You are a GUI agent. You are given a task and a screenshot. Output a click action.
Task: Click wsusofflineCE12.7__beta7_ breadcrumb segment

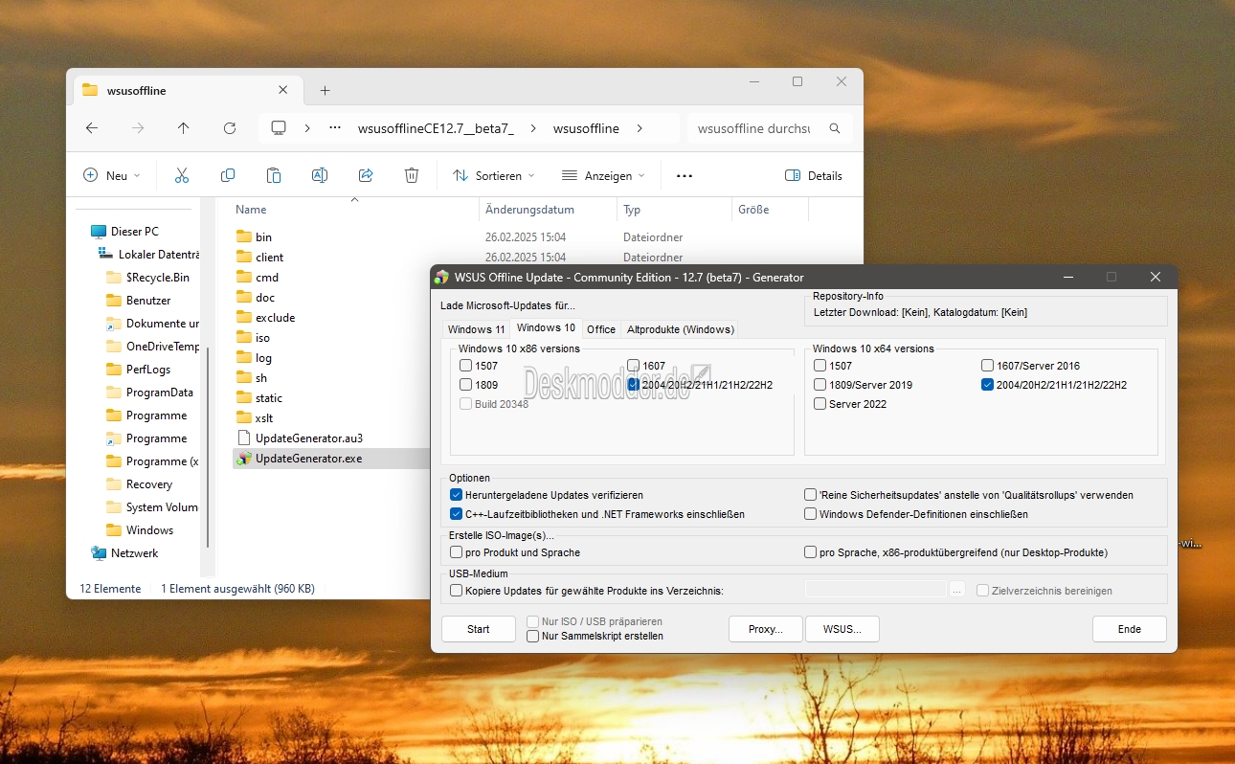pyautogui.click(x=436, y=128)
